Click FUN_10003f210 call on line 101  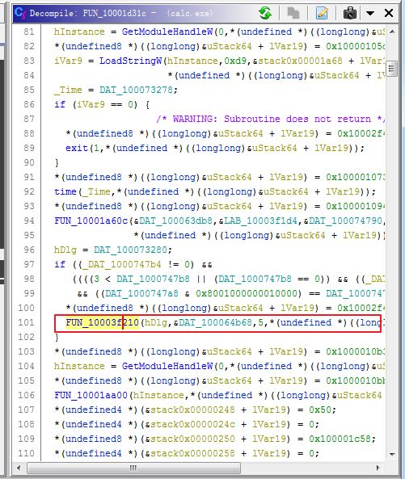point(102,322)
